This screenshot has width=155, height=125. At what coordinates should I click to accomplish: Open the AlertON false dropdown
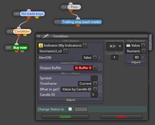click(x=95, y=58)
